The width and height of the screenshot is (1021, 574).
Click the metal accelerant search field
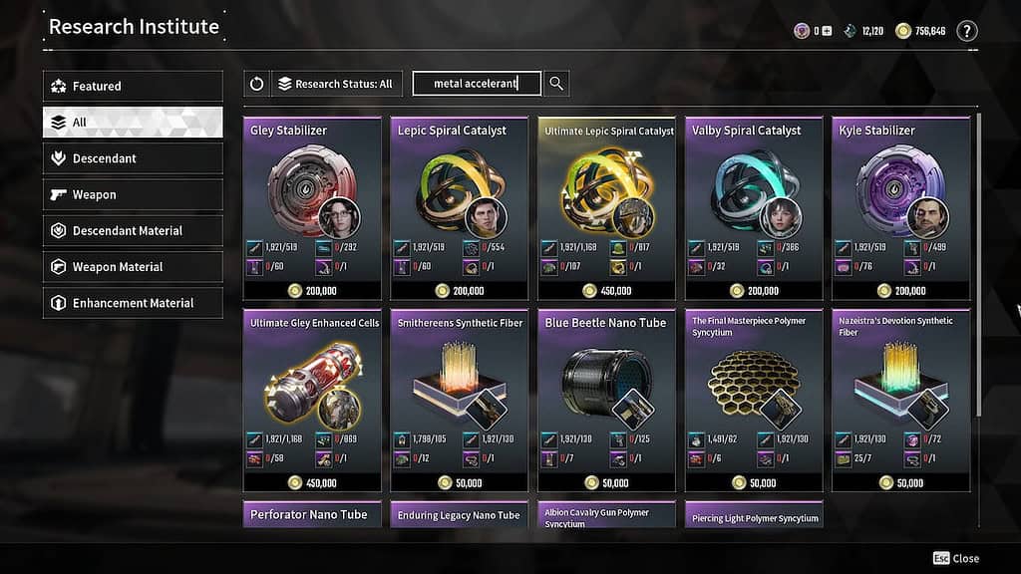477,84
